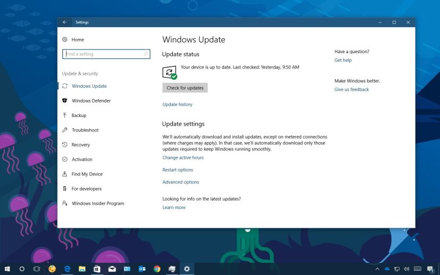Open Task View from the taskbar
The height and width of the screenshot is (275, 440).
37,269
